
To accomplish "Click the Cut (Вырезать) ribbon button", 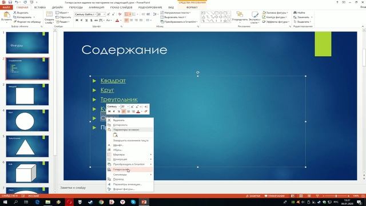I will pos(21,13).
